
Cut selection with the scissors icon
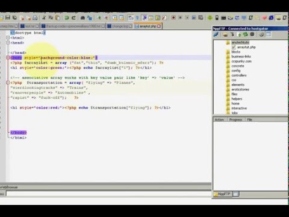click(44, 17)
